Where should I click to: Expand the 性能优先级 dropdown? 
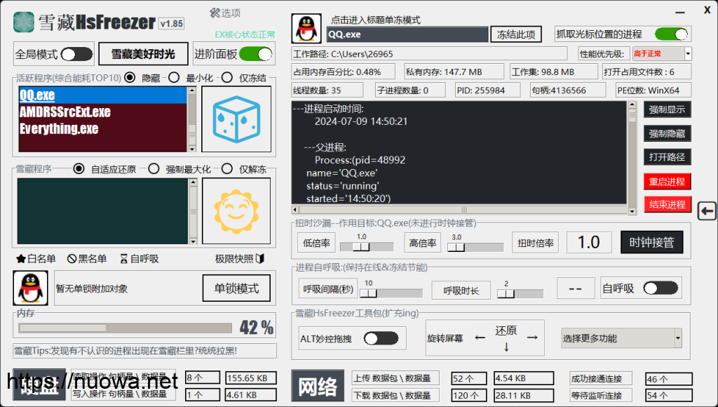687,53
